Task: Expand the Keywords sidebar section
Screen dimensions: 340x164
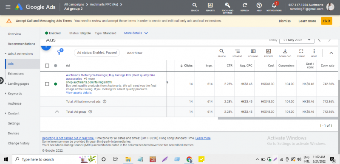Action: (6, 94)
